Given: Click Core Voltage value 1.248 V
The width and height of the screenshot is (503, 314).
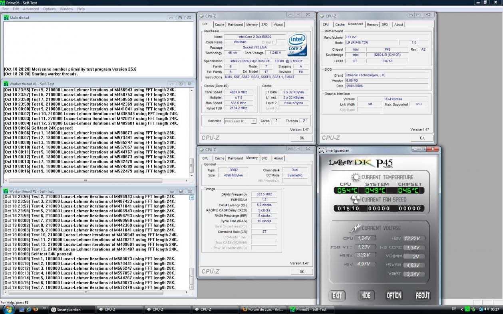Looking at the screenshot, I should [276, 53].
